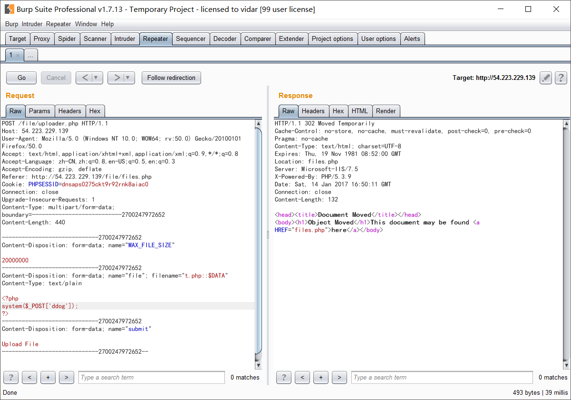Viewport: 571px width, 400px height.
Task: Switch to the Decoder tab
Action: point(225,39)
